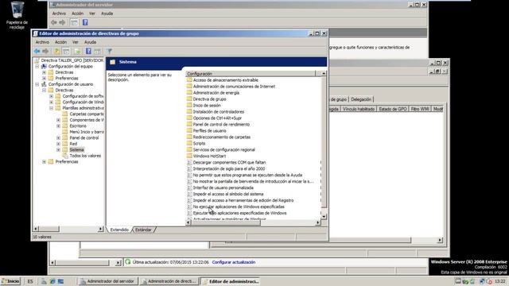Click the Export list icon in editor toolbar
Image resolution: width=509 pixels, height=286 pixels.
[x=77, y=51]
